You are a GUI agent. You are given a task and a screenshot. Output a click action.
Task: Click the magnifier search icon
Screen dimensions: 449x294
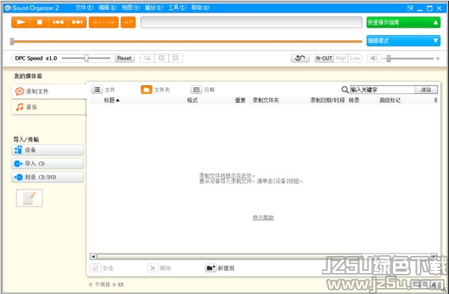tap(345, 90)
